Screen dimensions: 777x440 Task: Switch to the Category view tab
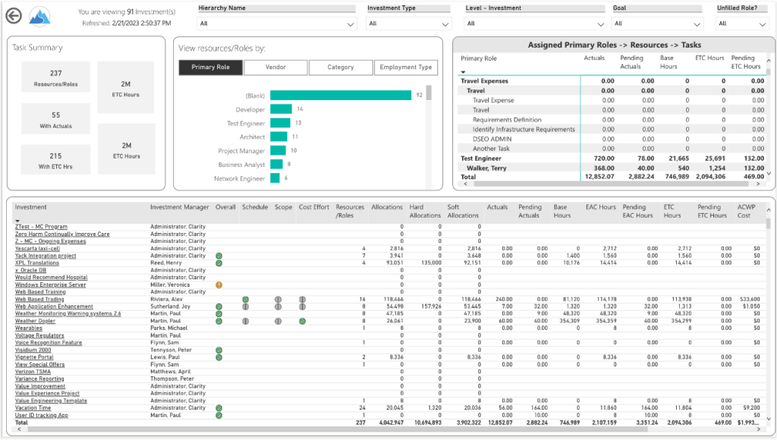click(x=341, y=68)
